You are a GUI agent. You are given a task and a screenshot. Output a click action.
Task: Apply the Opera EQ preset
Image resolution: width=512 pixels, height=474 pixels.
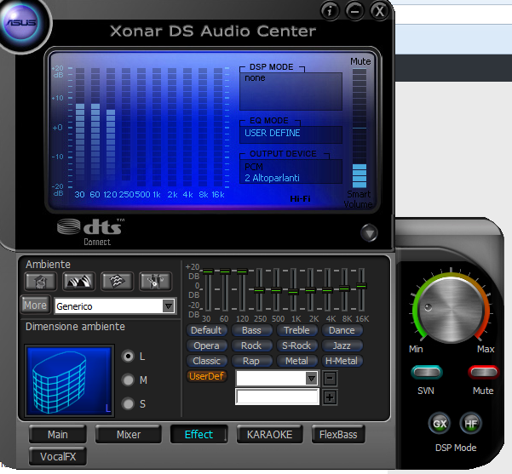(x=206, y=346)
